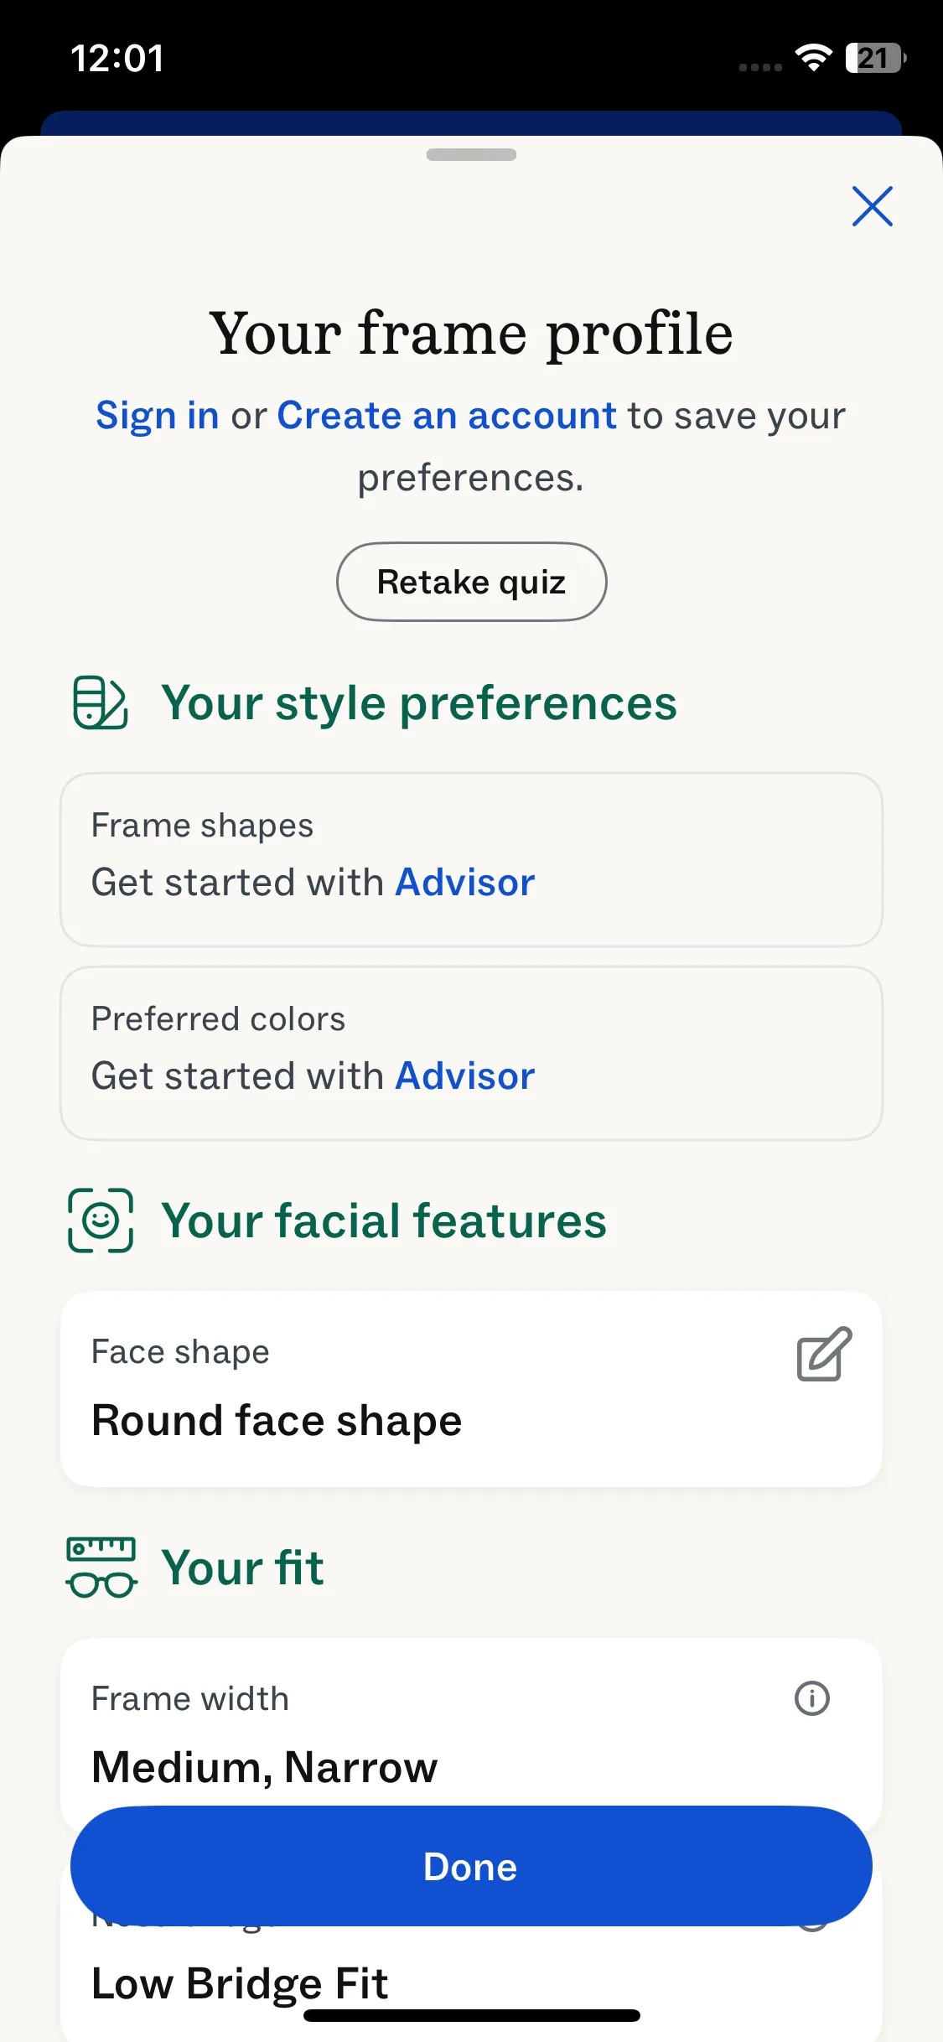Tap the Wi-Fi status icon

813,58
